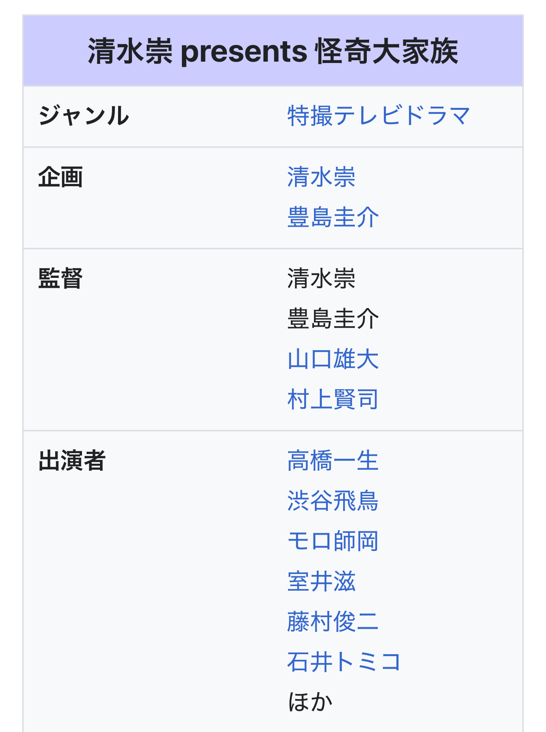Select the 企画 row label
This screenshot has height=732, width=546.
click(x=60, y=177)
